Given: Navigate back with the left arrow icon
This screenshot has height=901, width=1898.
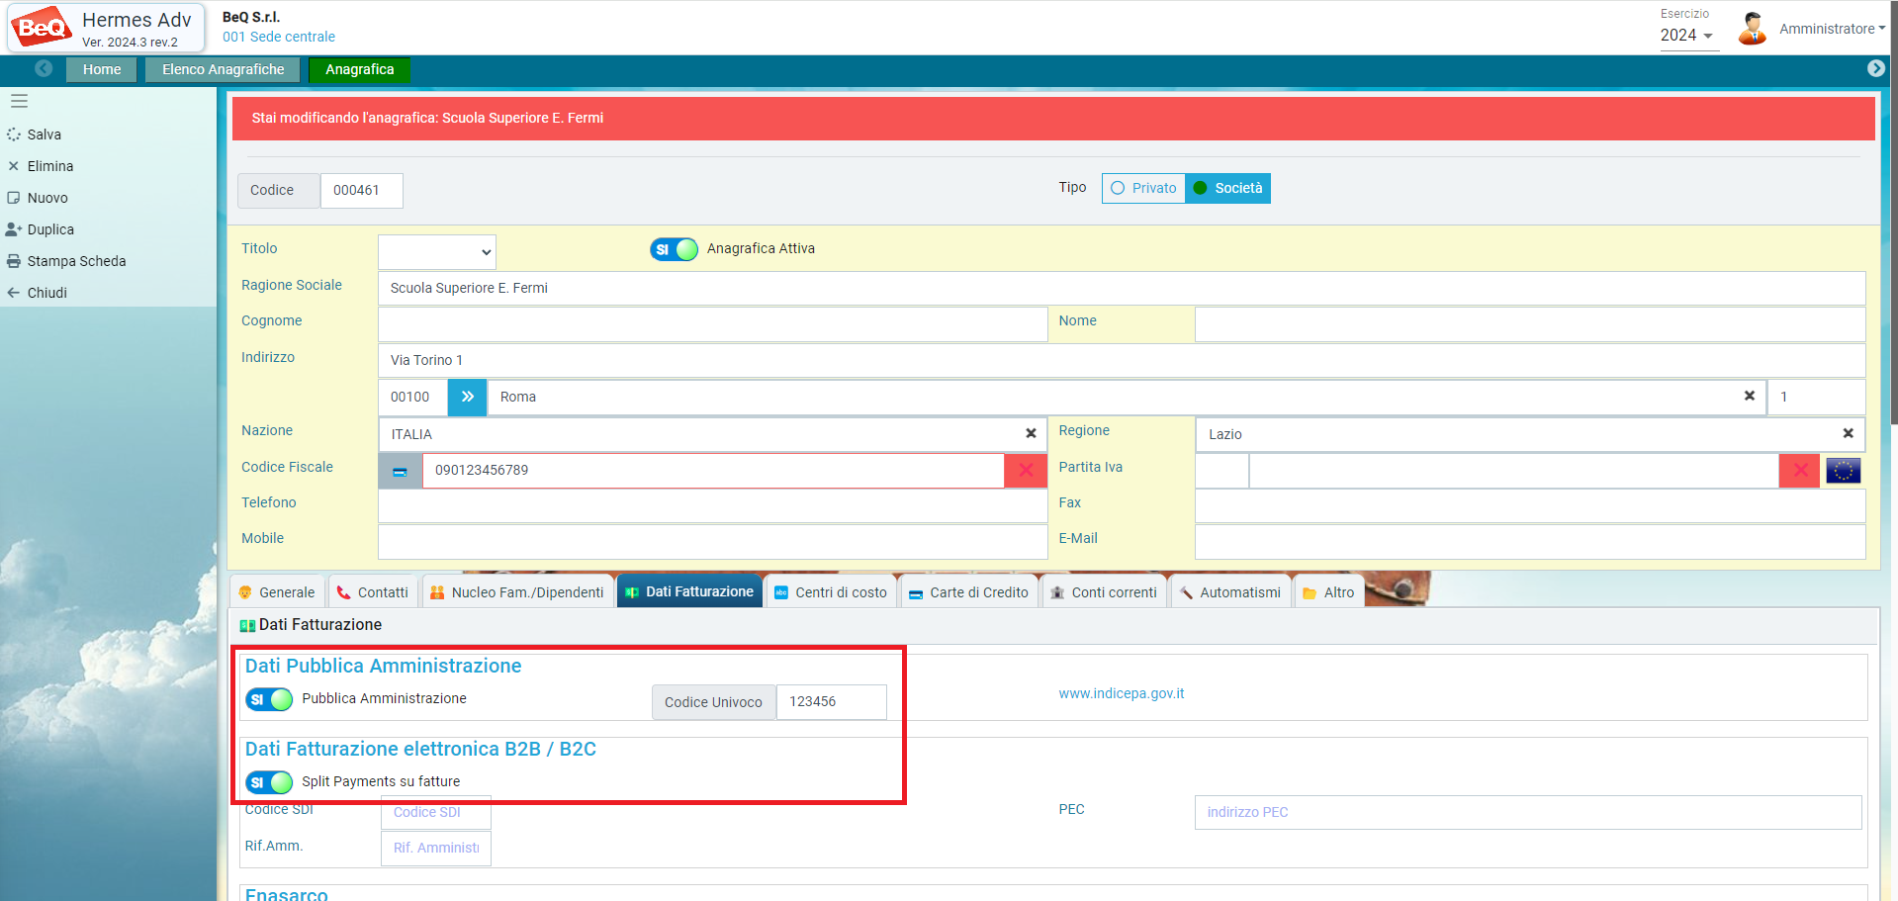Looking at the screenshot, I should point(44,68).
